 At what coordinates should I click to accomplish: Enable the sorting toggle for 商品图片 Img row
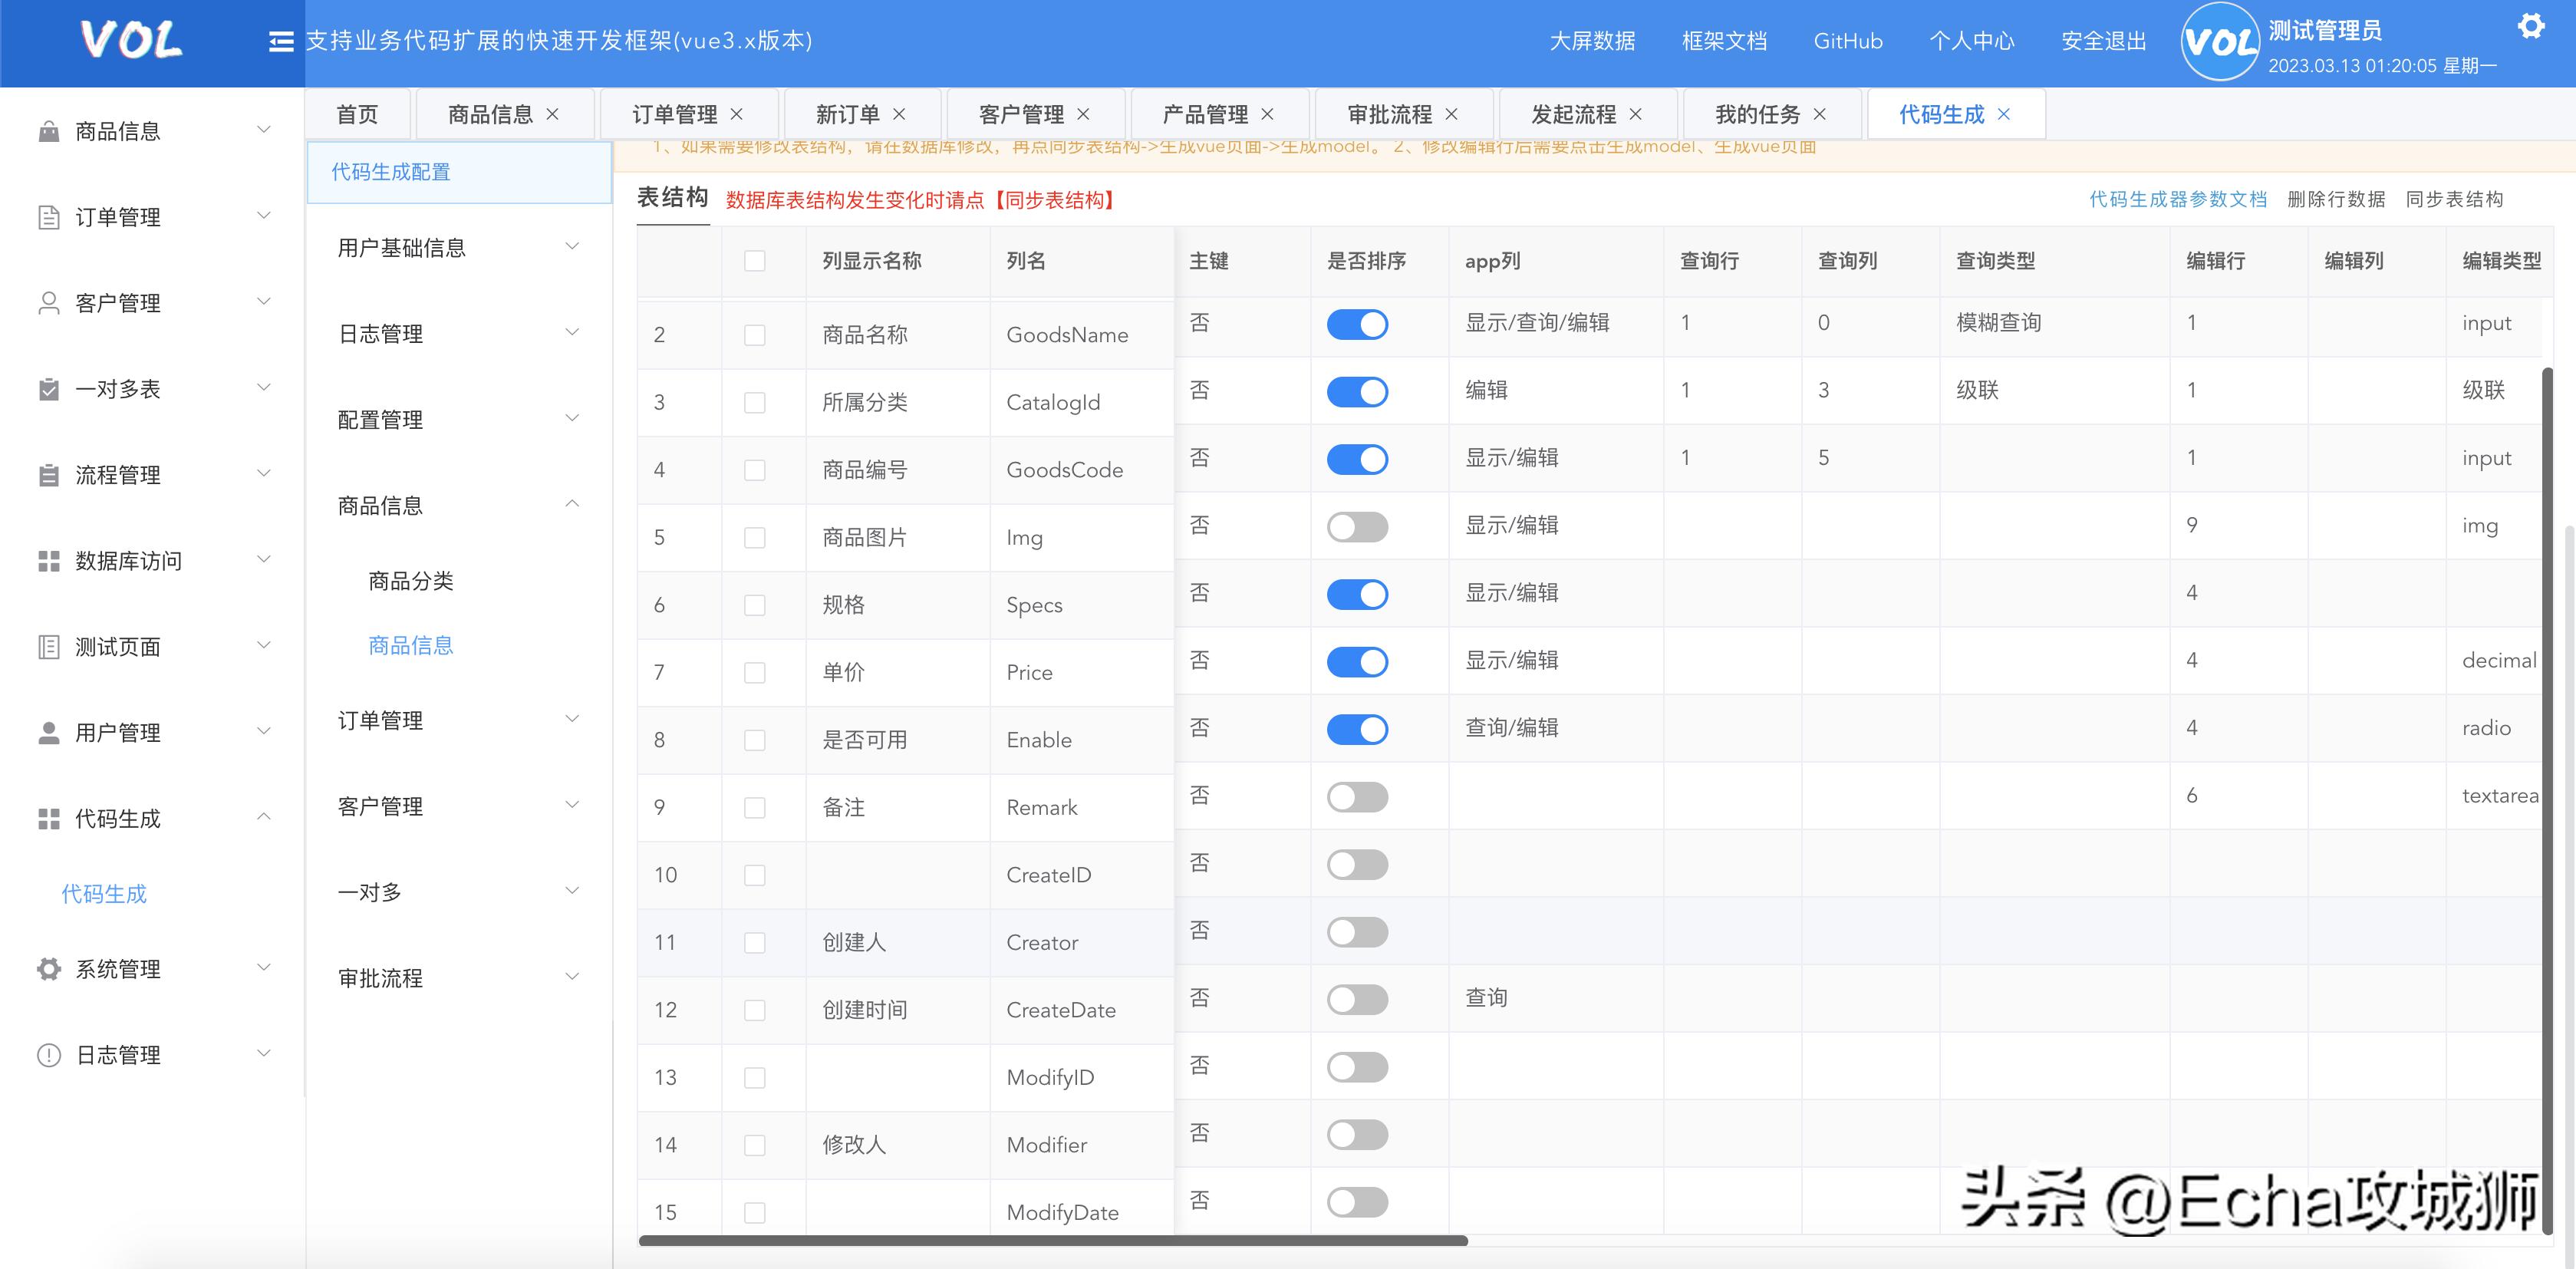pos(1357,526)
